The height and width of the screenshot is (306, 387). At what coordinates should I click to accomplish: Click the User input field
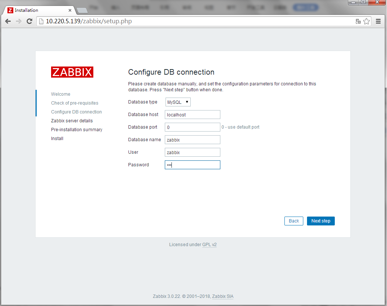click(x=193, y=152)
